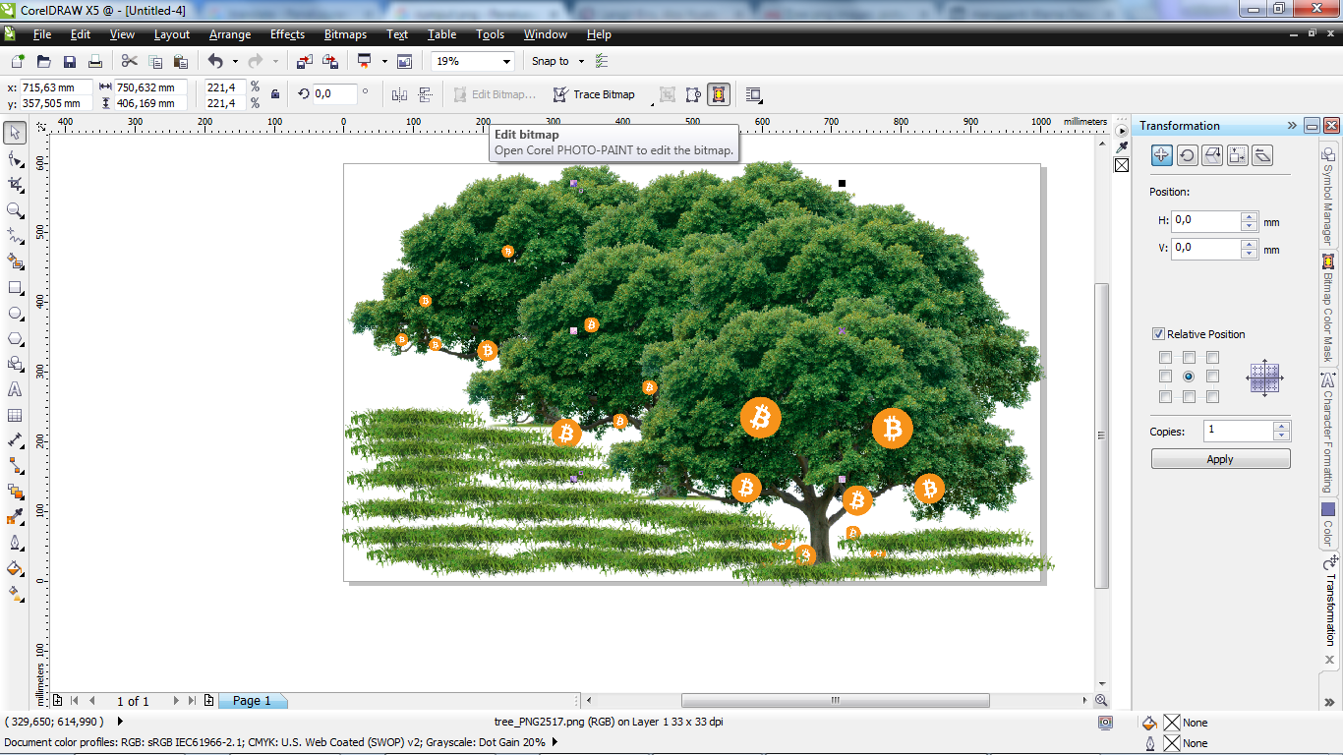Click the Print icon
The width and height of the screenshot is (1343, 755).
[x=96, y=61]
